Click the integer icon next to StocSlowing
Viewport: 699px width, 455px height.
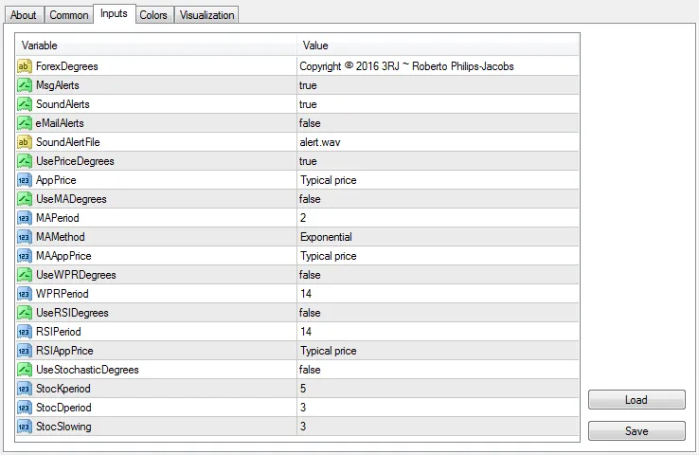click(x=25, y=427)
